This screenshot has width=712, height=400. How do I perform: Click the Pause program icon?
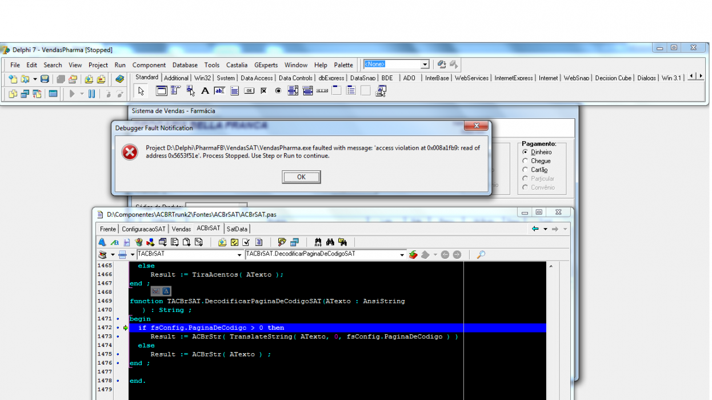coord(91,94)
